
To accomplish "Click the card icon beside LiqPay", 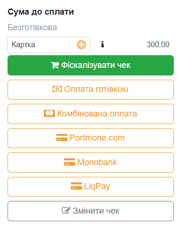I will pyautogui.click(x=77, y=186).
